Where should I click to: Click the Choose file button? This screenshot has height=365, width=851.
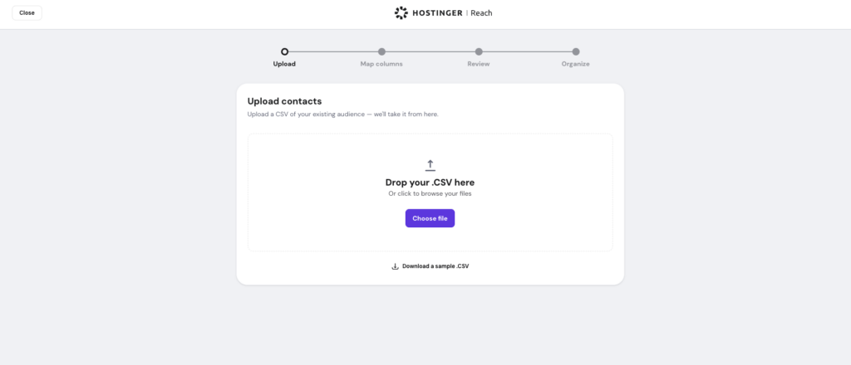430,218
